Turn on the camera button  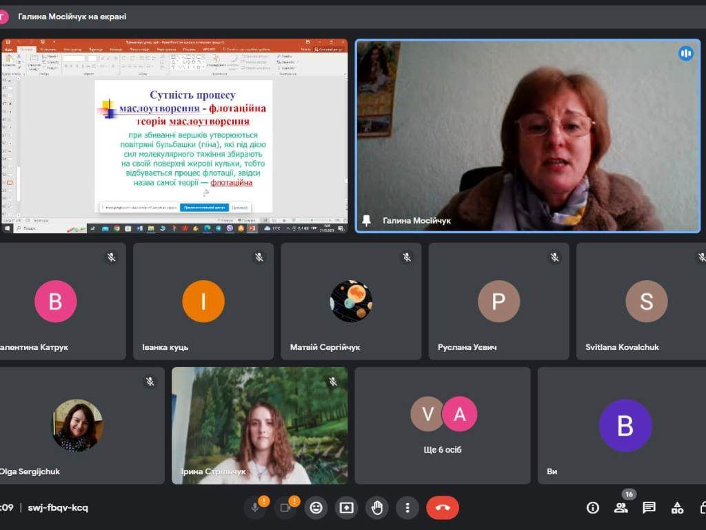pos(285,508)
